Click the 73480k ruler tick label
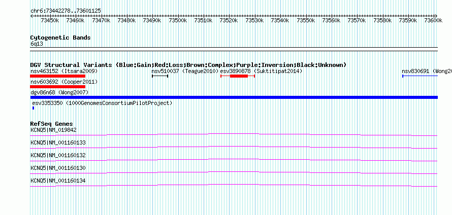This screenshot has height=215, width=452. coord(126,20)
